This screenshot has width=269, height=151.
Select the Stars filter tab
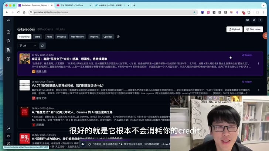37,37
